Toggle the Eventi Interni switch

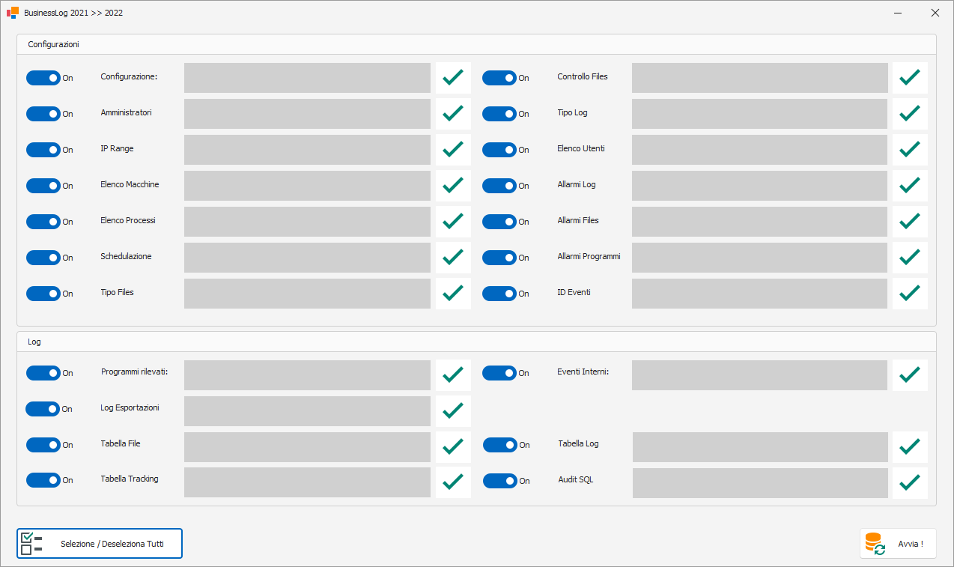[499, 373]
